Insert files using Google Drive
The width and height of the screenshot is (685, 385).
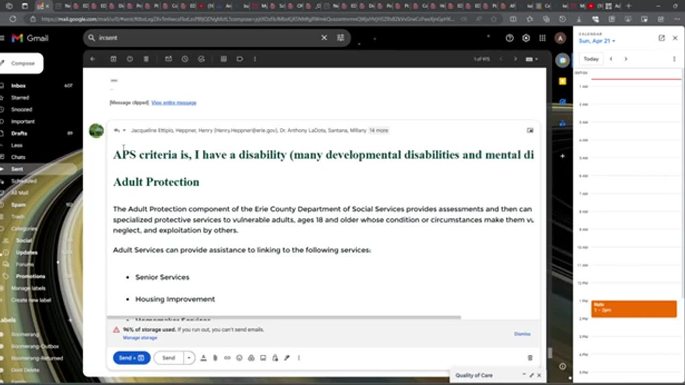point(251,358)
